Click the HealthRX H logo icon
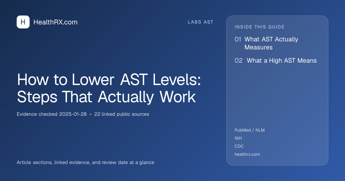Viewport: 345px width, 181px height. (x=23, y=22)
